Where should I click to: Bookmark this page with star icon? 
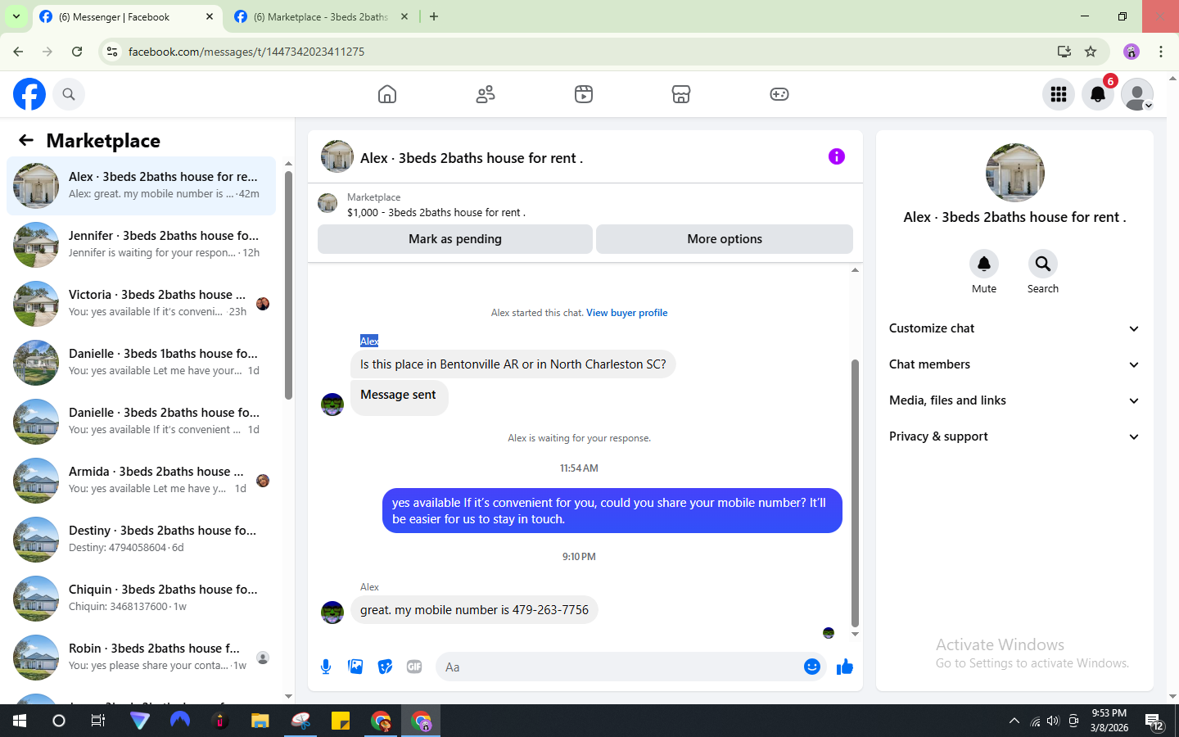1091,52
